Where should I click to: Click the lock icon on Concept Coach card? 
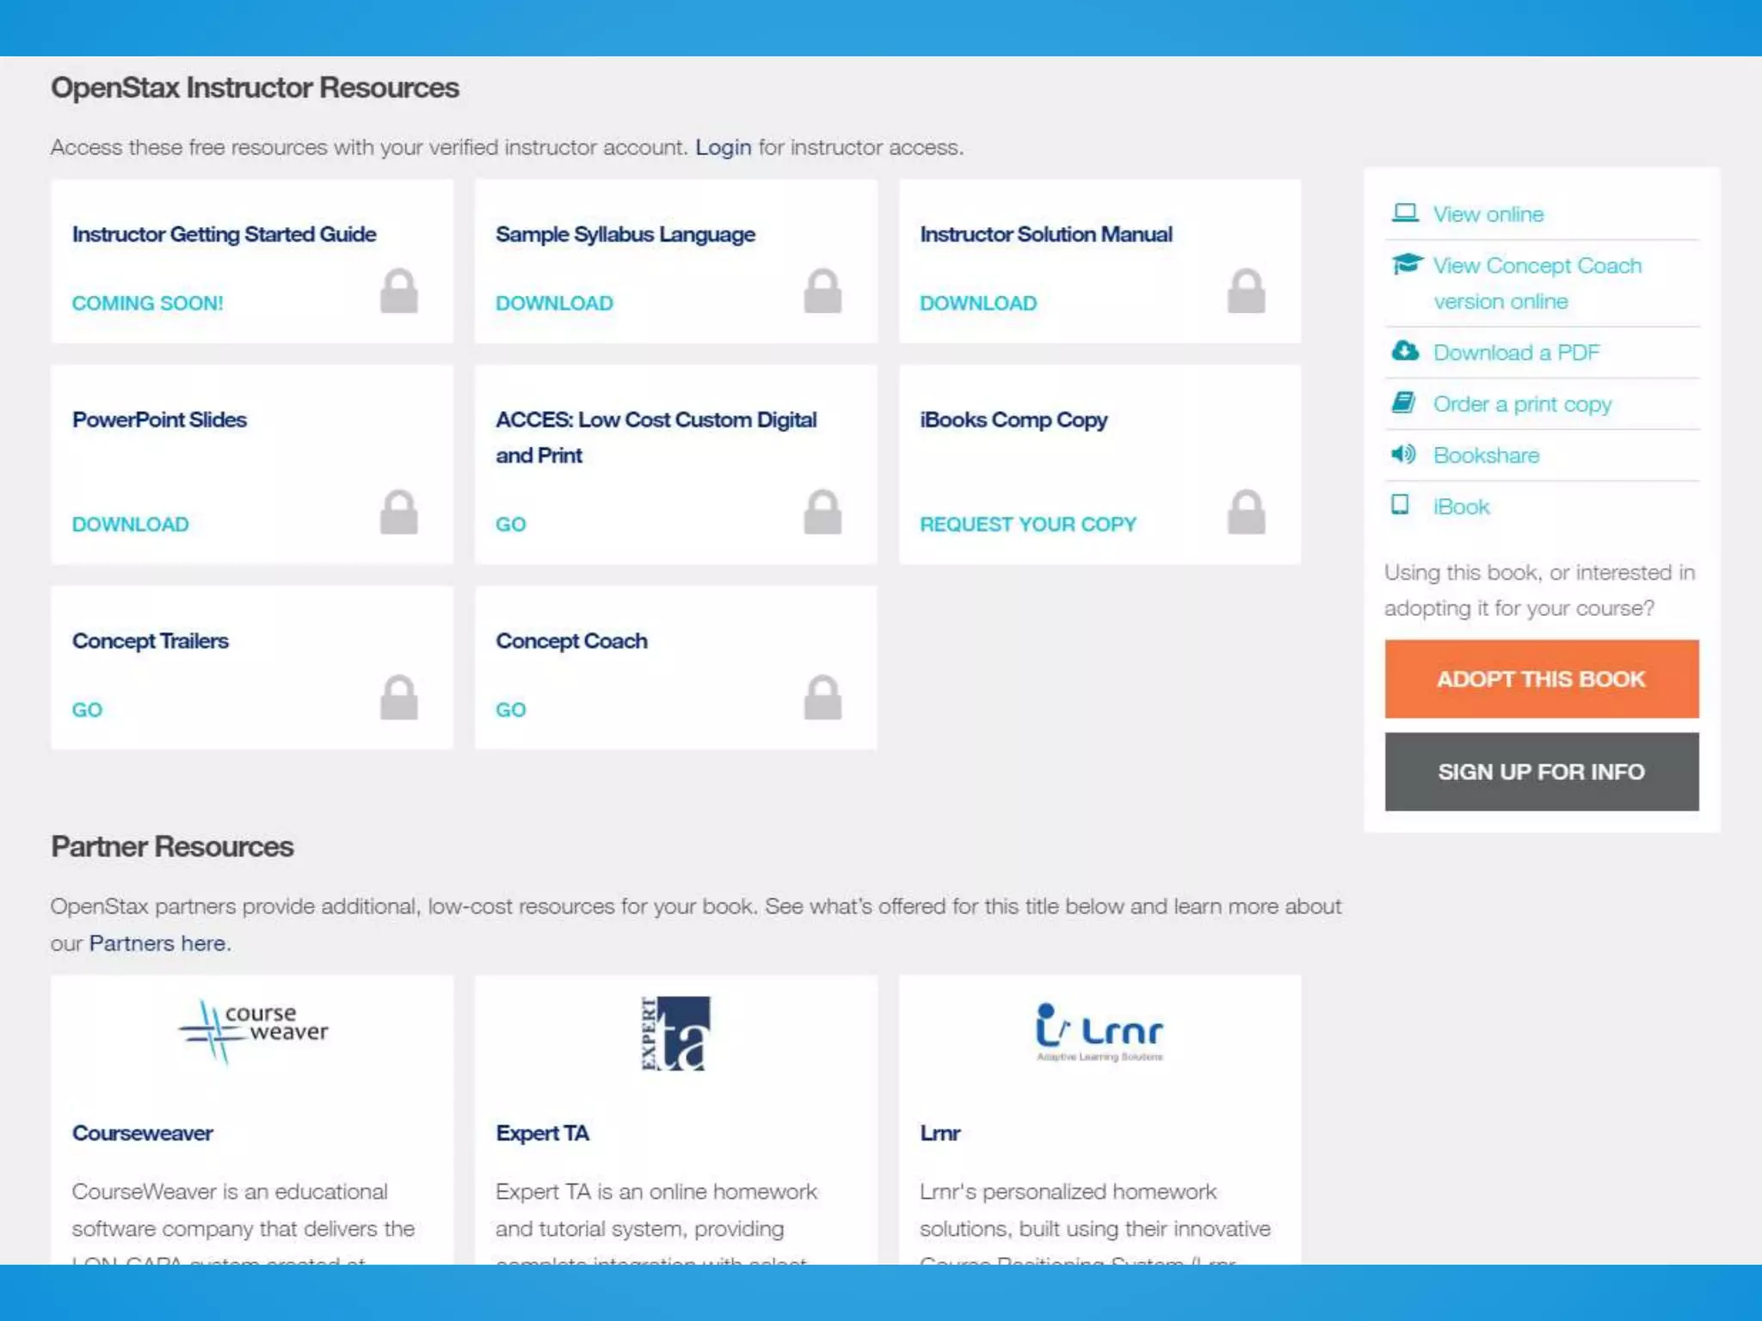[822, 697]
